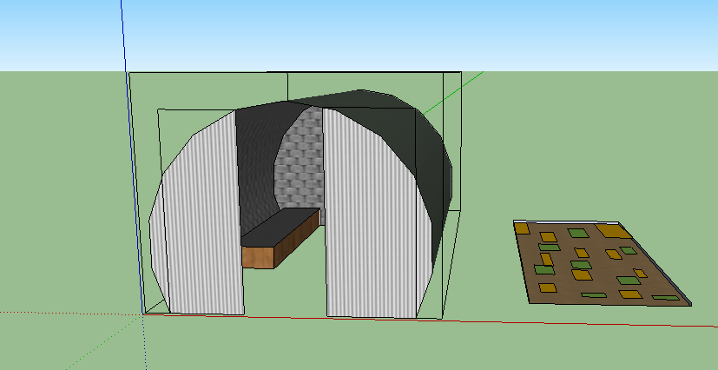Viewport: 718px width, 370px height.
Task: Select the wooden bench inside the shelter
Action: pyautogui.click(x=280, y=239)
